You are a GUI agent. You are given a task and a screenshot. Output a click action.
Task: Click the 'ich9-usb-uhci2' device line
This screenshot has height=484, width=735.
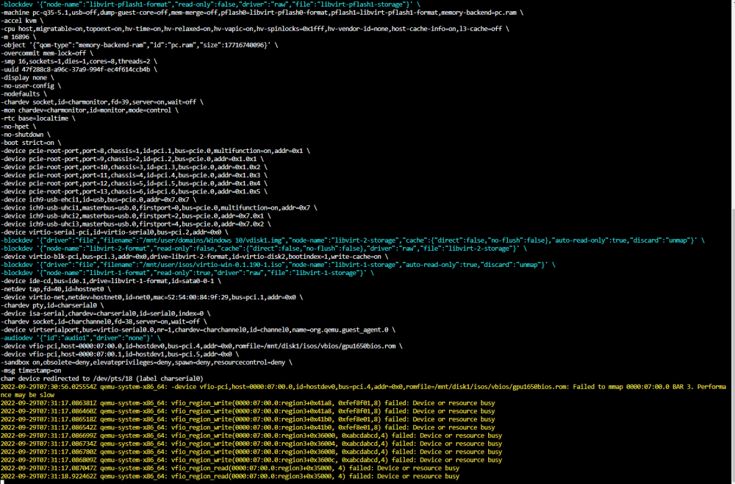136,216
